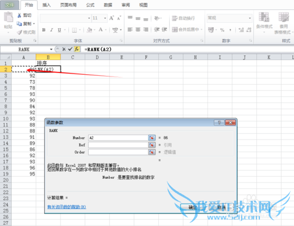Open the number format dropdown (常规)
Screen dimensions: 294x226
[250, 18]
